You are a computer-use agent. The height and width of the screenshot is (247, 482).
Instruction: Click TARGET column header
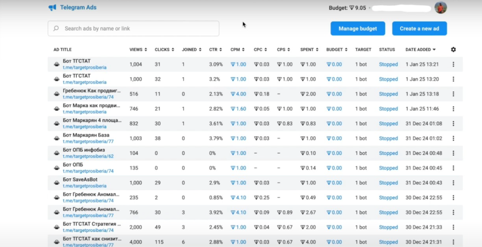tap(363, 49)
